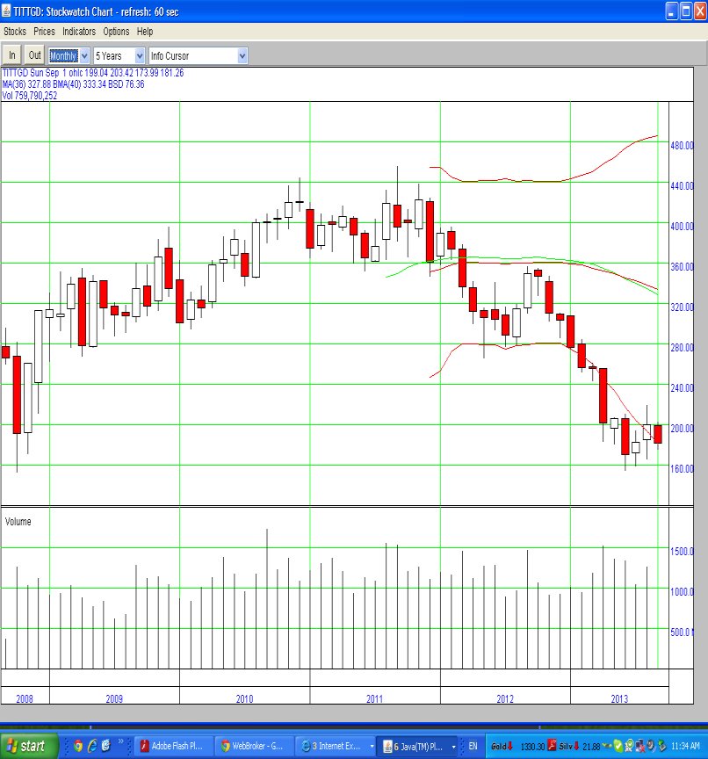This screenshot has width=708, height=759.
Task: Click the 280.00 price axis label
Action: coord(682,347)
